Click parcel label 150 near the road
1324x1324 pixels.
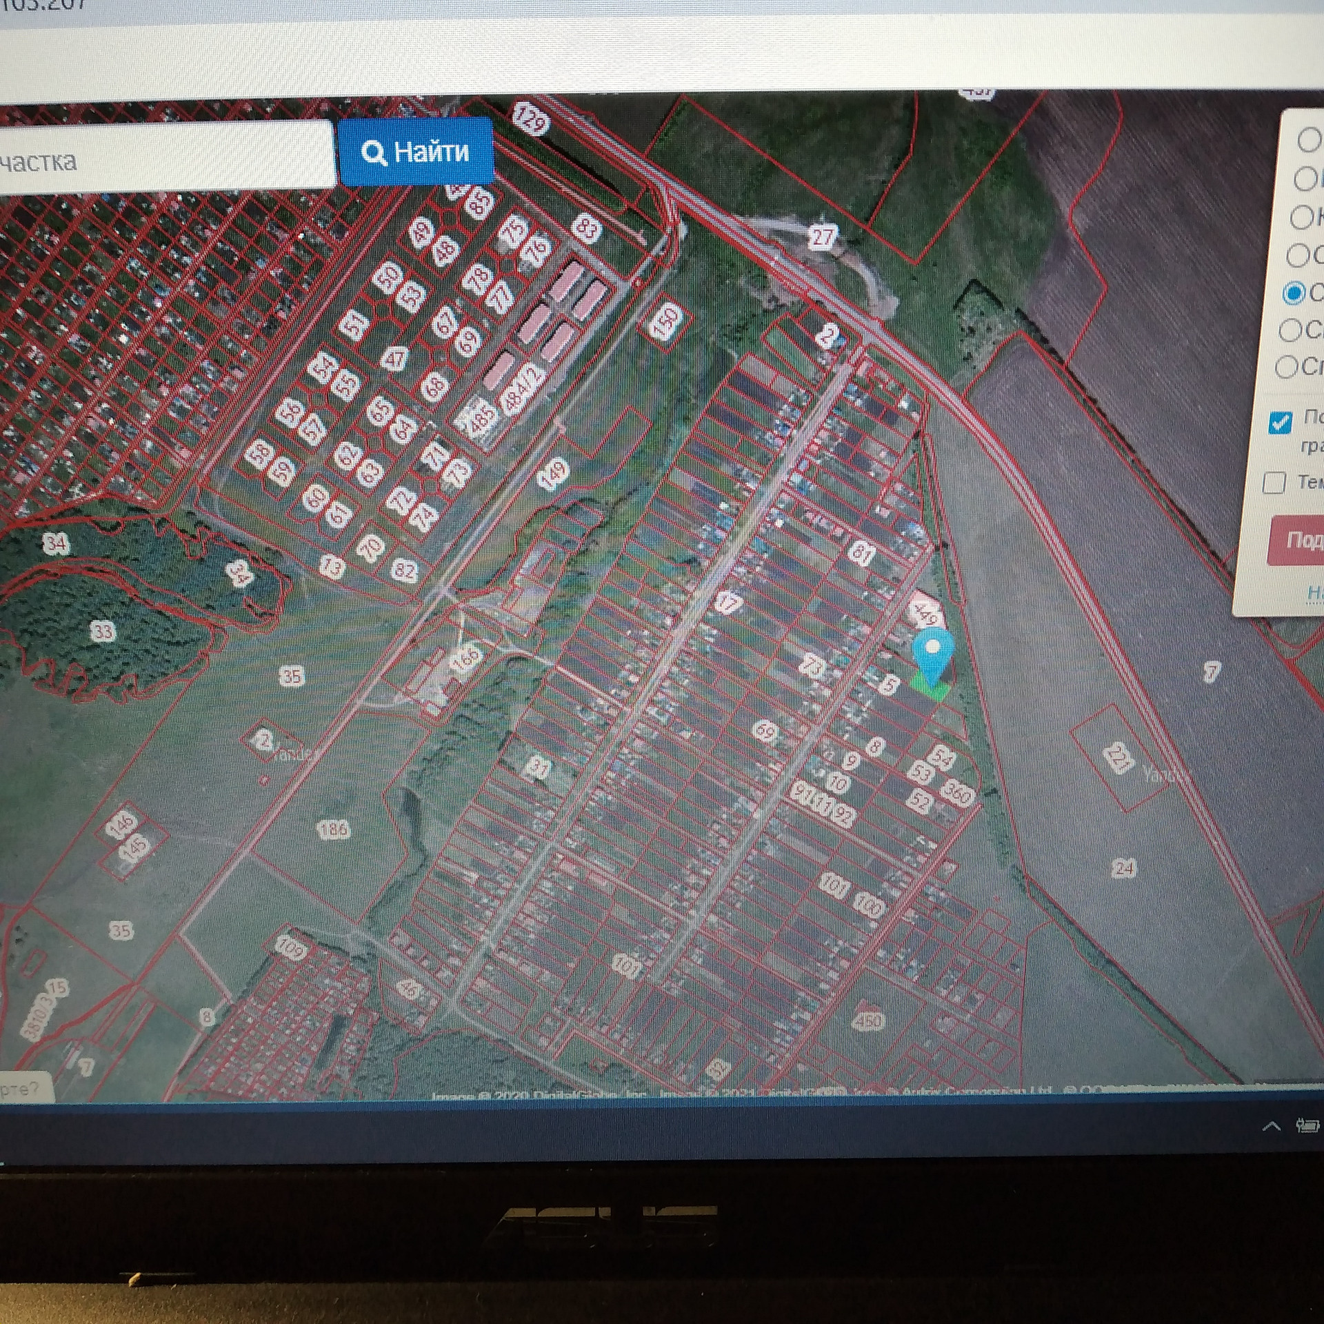coord(666,321)
